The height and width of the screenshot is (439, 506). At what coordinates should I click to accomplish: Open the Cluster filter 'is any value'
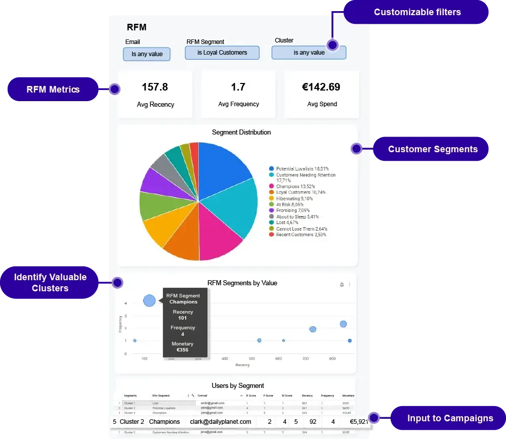coord(309,53)
